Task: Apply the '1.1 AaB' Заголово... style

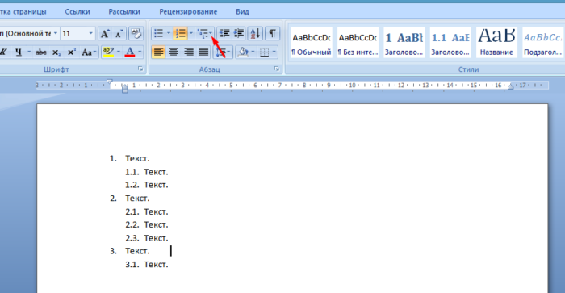Action: pyautogui.click(x=450, y=42)
